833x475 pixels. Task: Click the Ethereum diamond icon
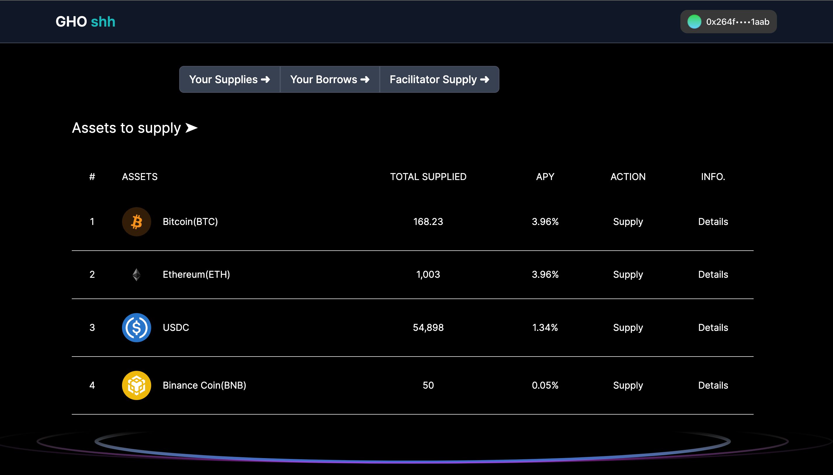point(136,275)
